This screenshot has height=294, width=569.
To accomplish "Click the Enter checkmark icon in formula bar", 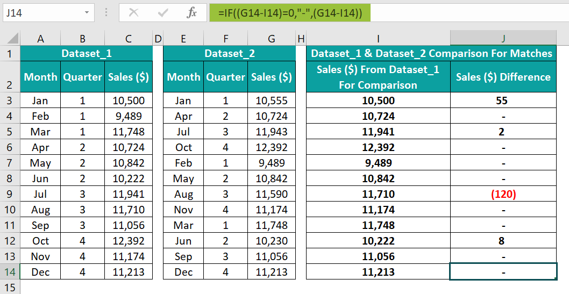I will click(x=163, y=13).
